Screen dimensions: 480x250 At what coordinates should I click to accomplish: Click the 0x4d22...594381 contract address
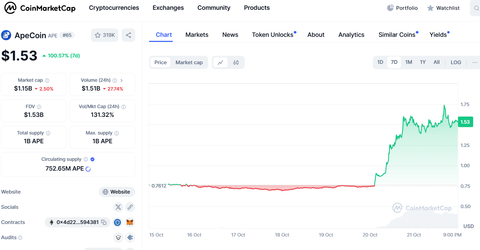tap(77, 222)
